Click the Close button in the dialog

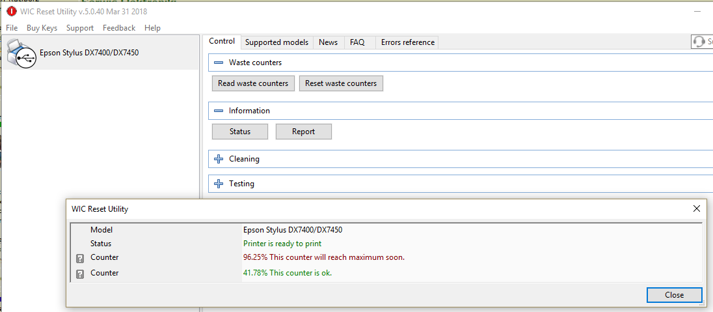(x=675, y=294)
